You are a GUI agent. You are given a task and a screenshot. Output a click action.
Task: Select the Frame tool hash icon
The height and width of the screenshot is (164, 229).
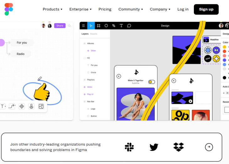[x=99, y=26]
